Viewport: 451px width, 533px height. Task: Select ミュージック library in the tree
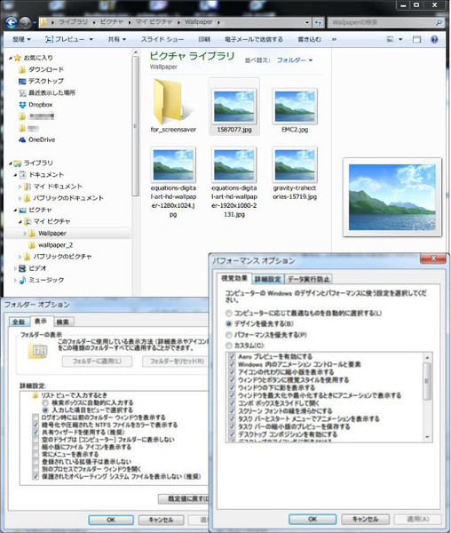pyautogui.click(x=42, y=280)
